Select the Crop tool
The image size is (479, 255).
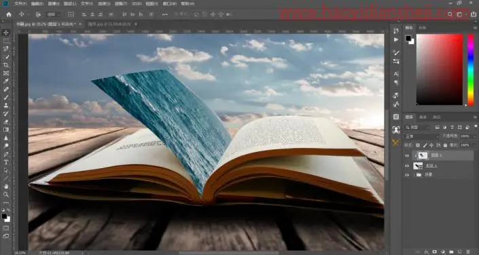[x=6, y=65]
